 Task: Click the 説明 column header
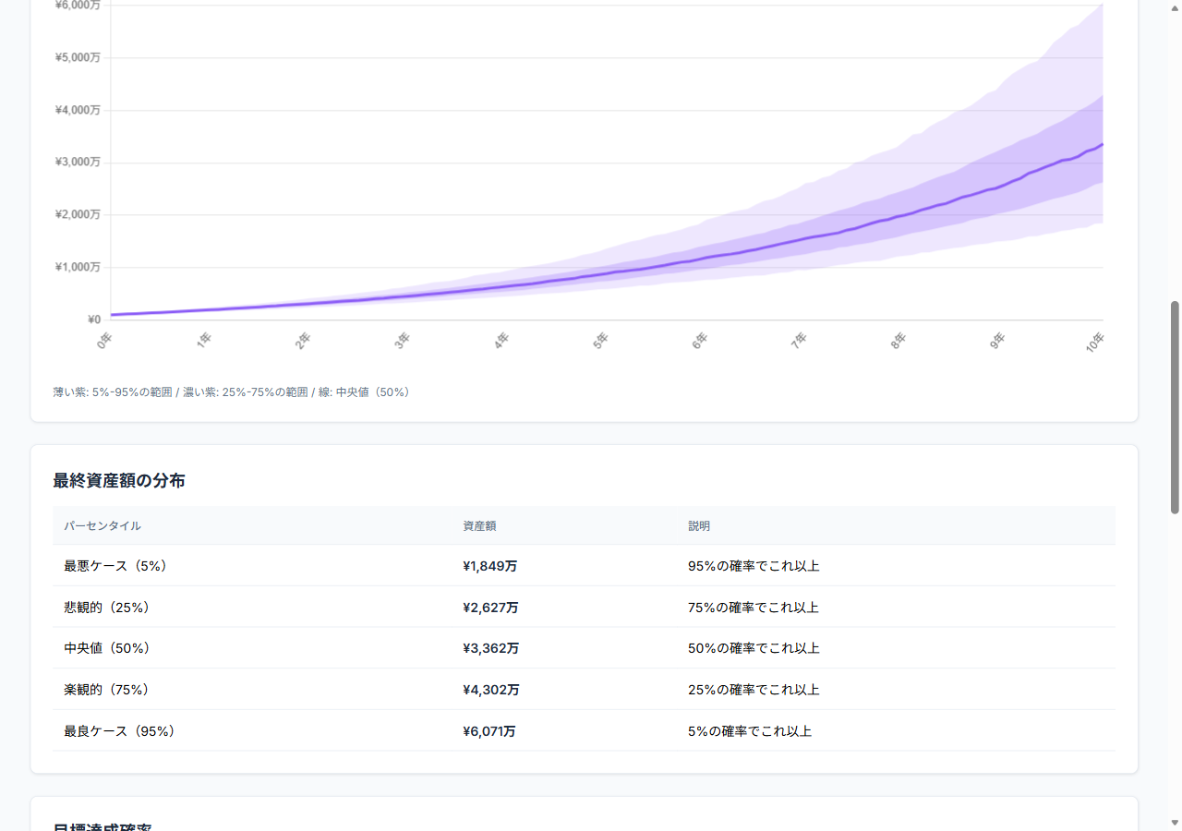point(699,526)
